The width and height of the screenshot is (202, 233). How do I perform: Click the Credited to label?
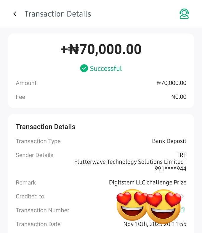coord(30,196)
